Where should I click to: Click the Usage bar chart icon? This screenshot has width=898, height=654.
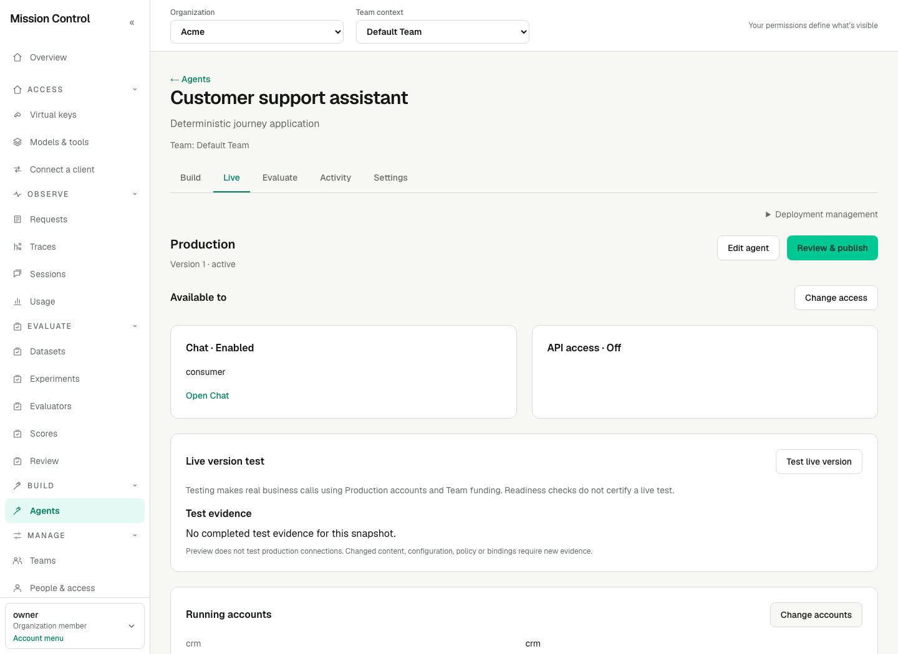(17, 301)
